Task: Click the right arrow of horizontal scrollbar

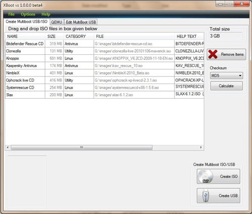Action: [x=201, y=148]
